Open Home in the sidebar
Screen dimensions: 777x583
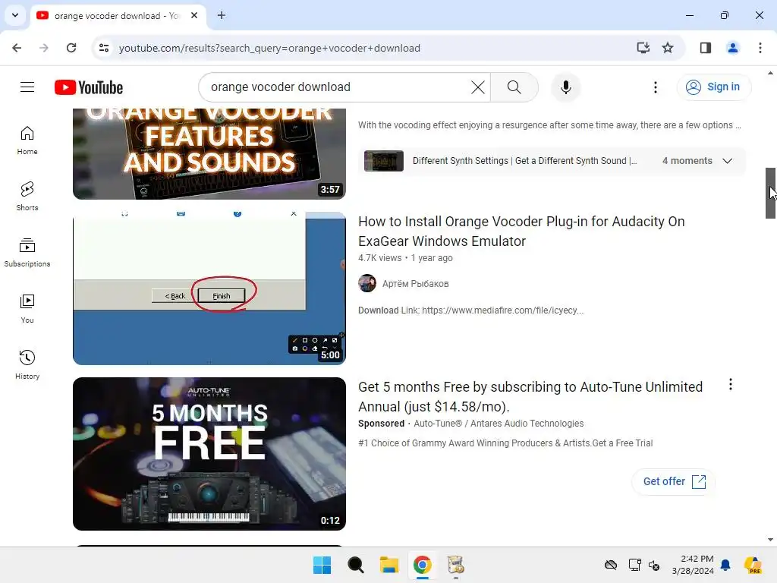coord(27,140)
